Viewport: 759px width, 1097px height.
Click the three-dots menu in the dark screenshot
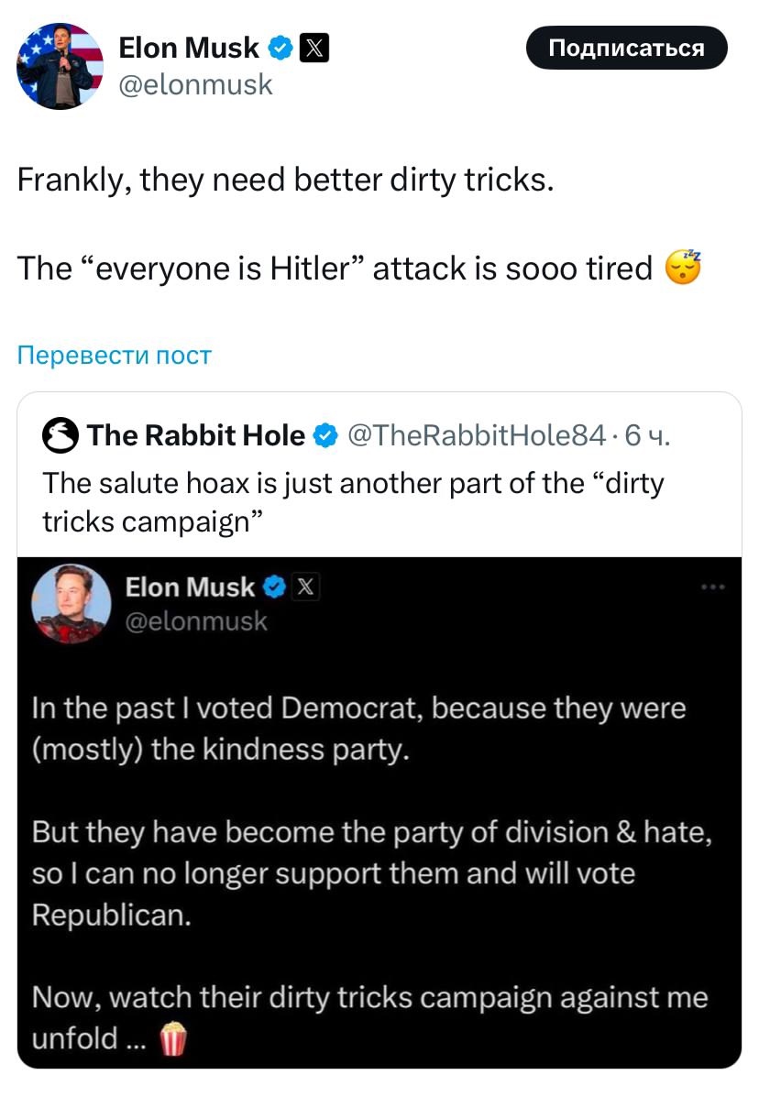[x=711, y=587]
